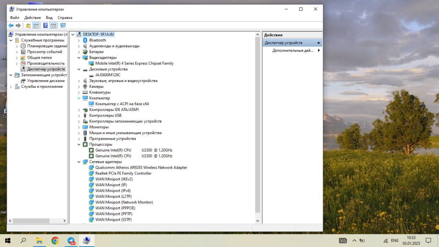
Task: Expand the Программные устройства category arrow
Action: [x=79, y=139]
